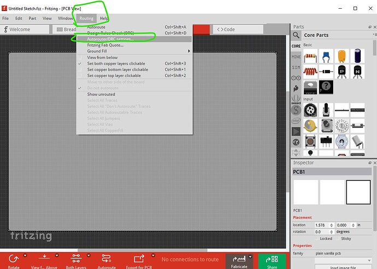This screenshot has width=377, height=269.
Task: Open the MINE parts bin
Action: 296,57
